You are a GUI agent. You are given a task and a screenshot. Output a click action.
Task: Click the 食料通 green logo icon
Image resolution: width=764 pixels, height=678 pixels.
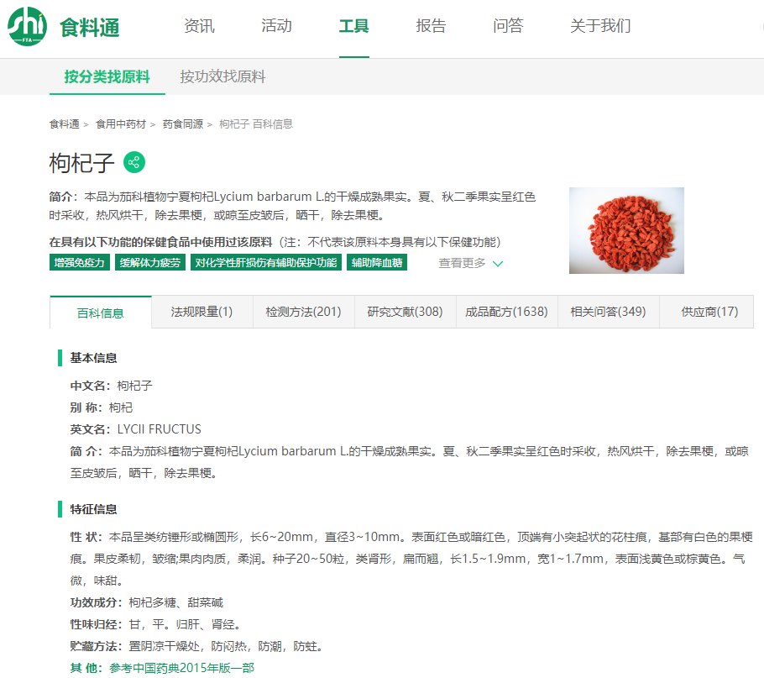[x=27, y=26]
